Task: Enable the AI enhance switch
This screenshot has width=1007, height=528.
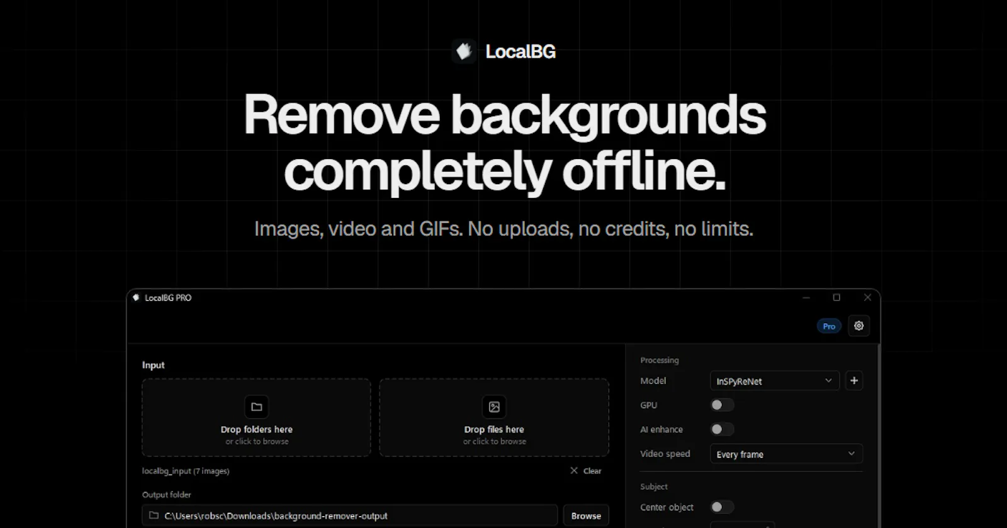Action: tap(722, 429)
